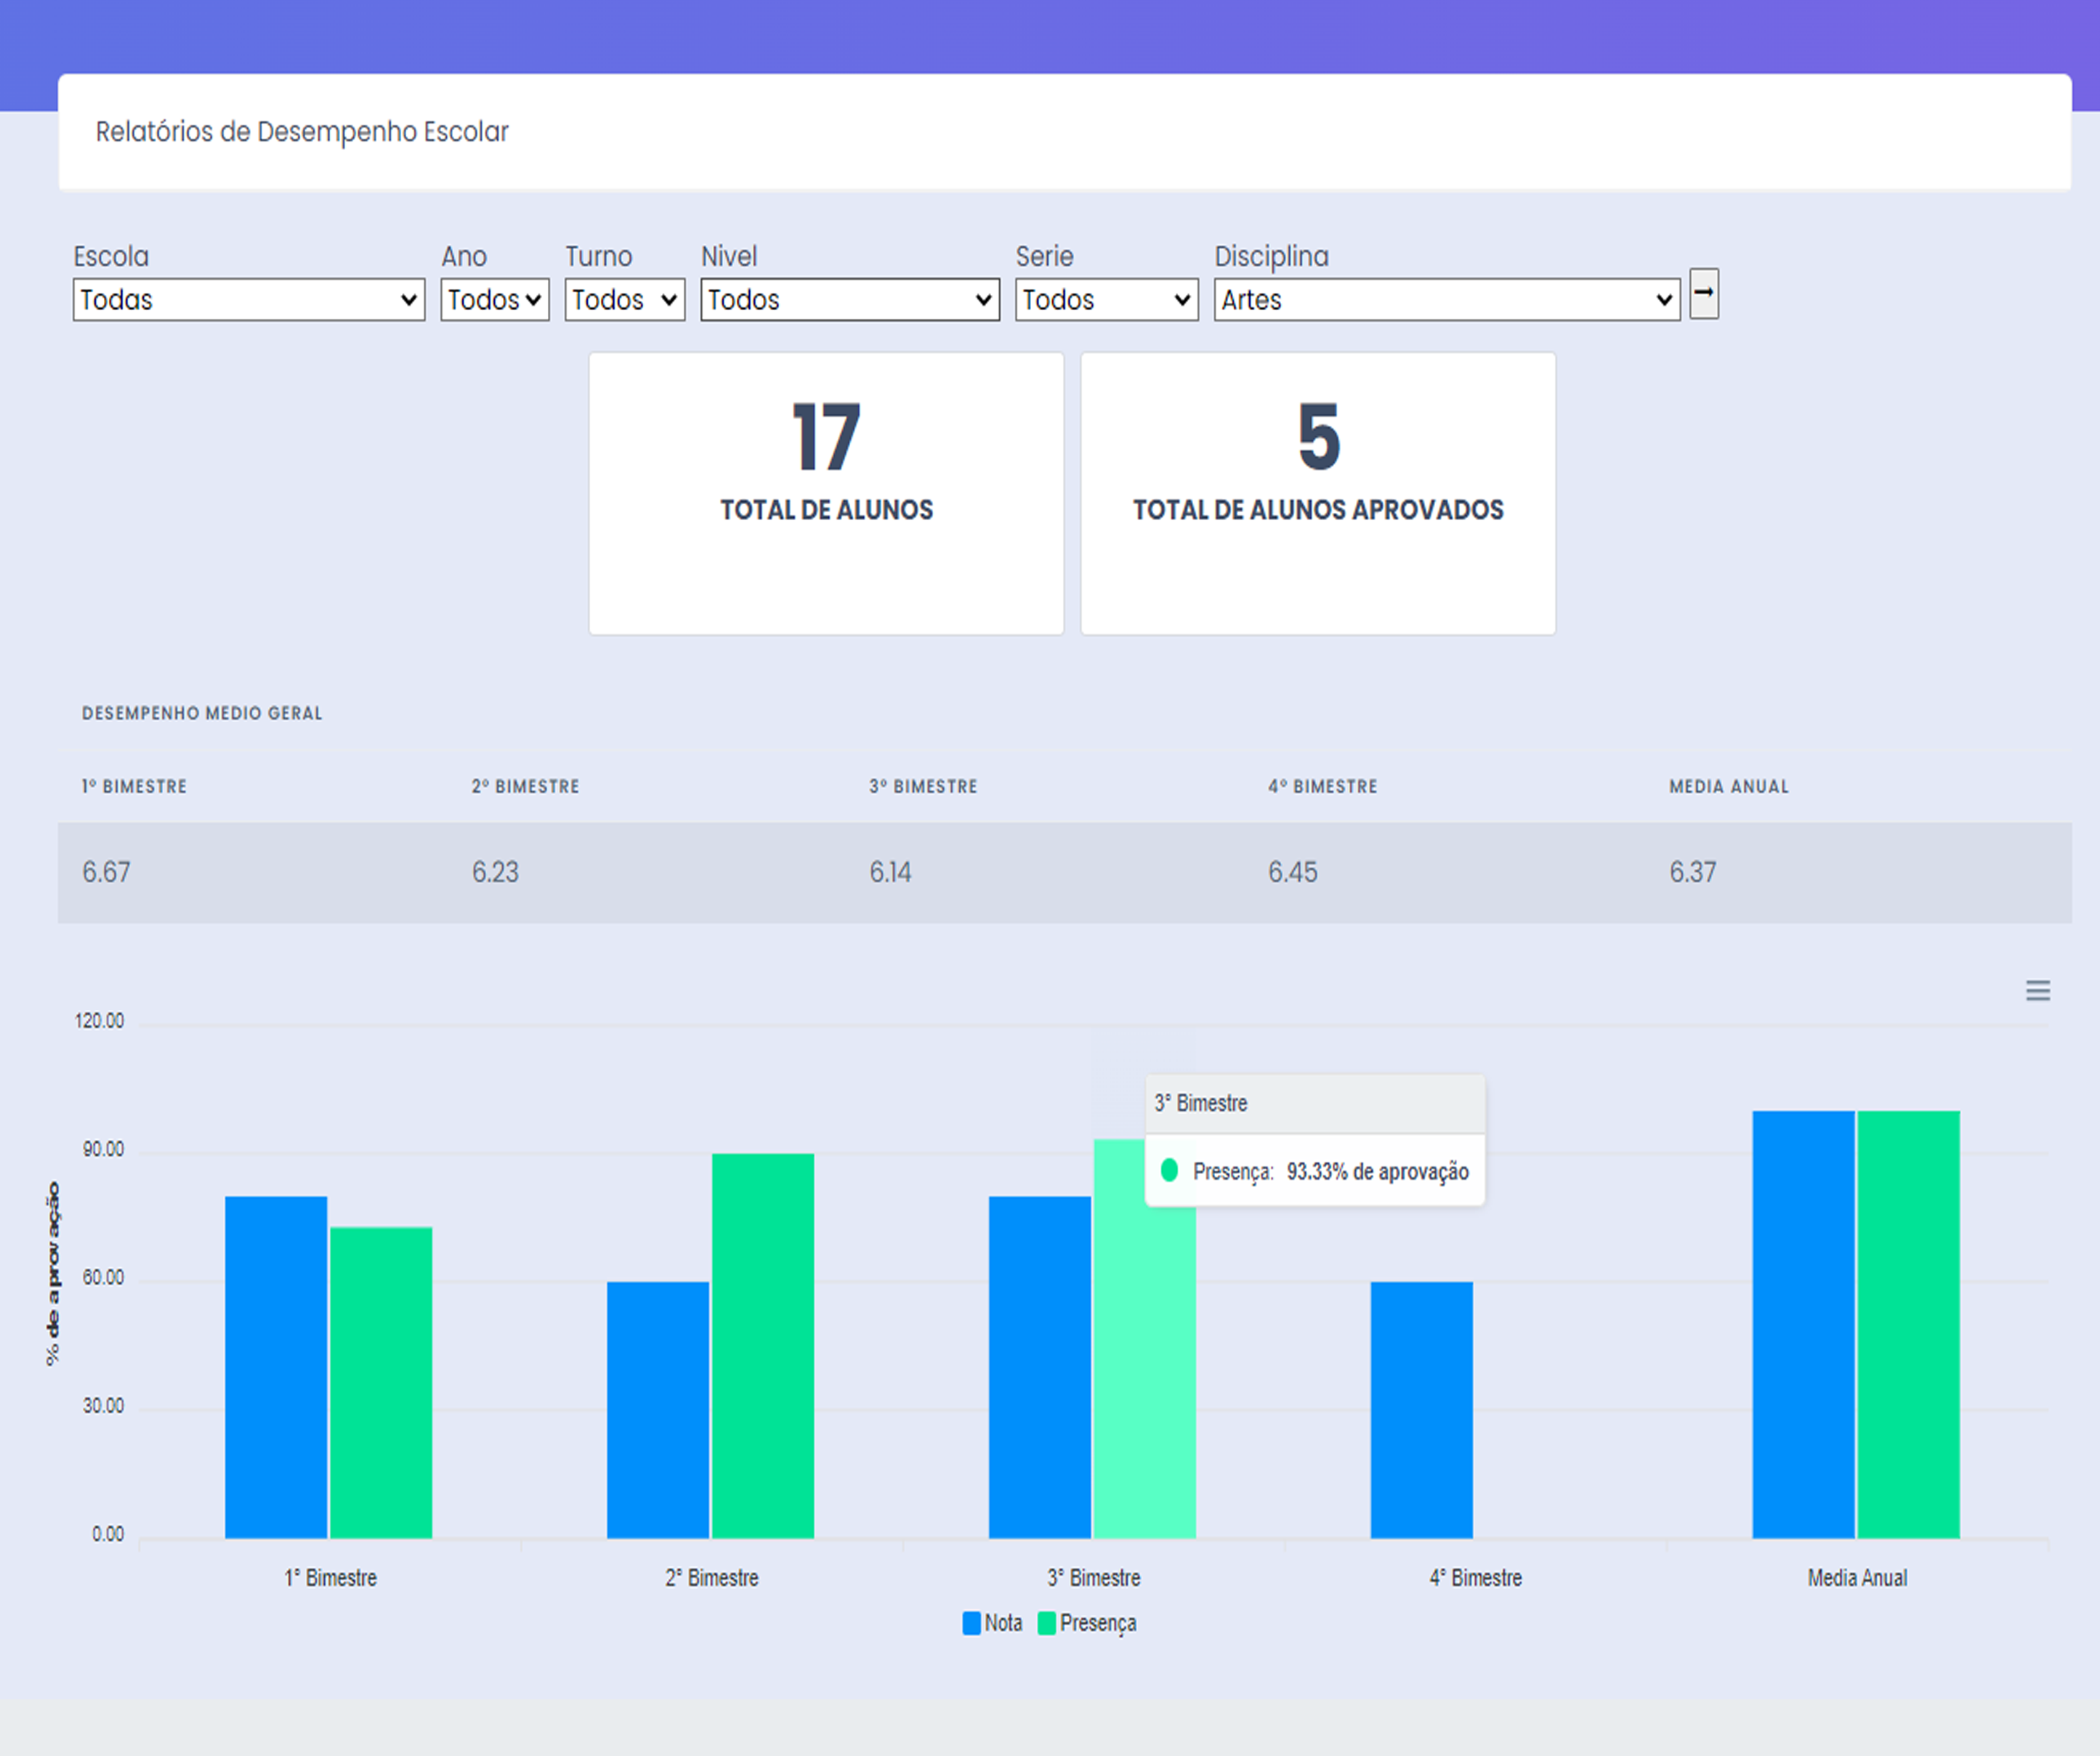Screen dimensions: 2100x1756
Task: Open the Escola dropdown
Action: pos(248,300)
